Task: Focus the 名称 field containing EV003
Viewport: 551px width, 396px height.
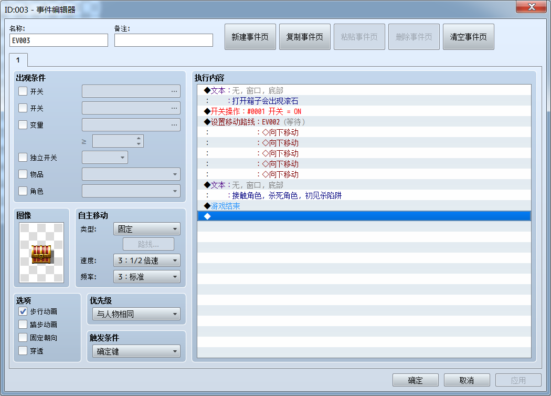Action: pos(59,40)
